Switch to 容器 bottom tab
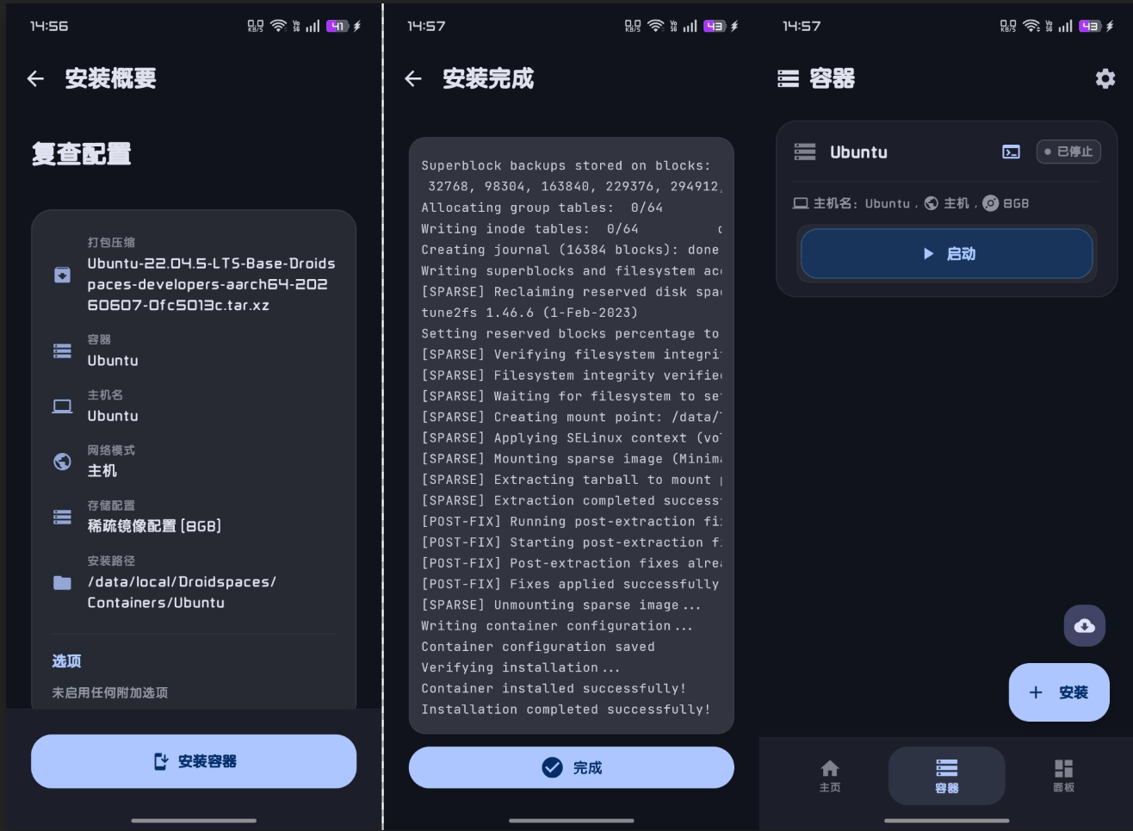1133x831 pixels. pos(947,776)
